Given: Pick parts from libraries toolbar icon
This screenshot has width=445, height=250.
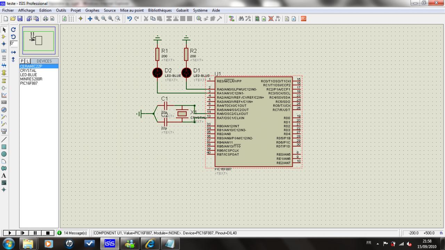Looking at the screenshot, I should tap(199, 18).
